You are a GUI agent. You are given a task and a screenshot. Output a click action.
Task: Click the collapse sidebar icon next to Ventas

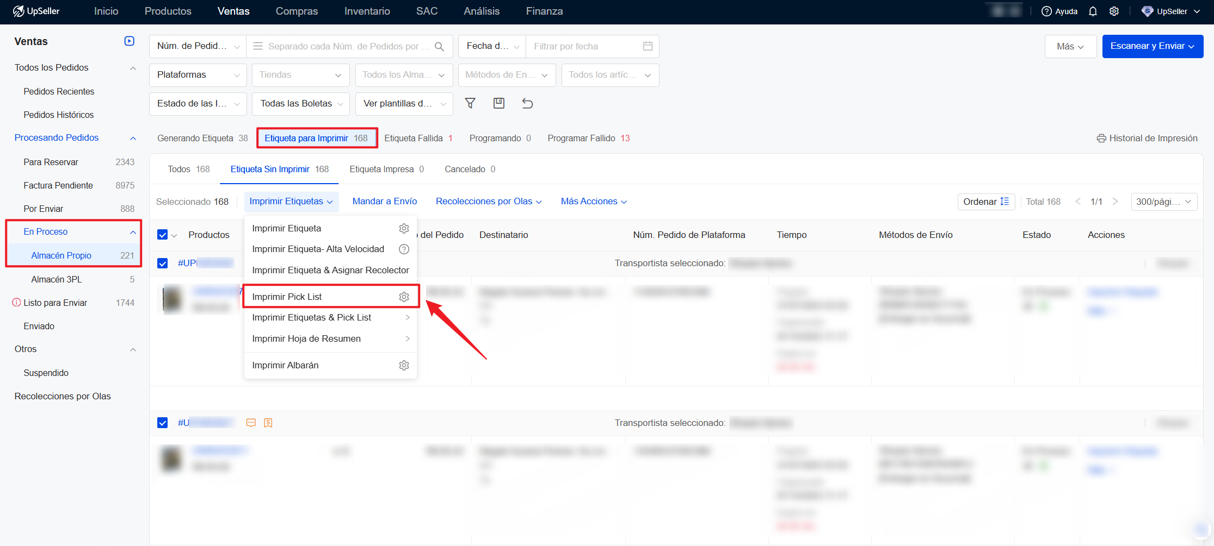pyautogui.click(x=130, y=41)
